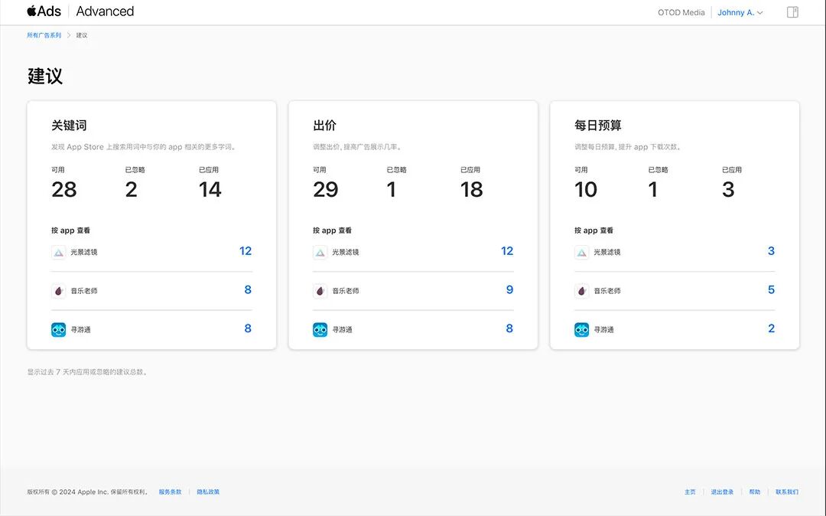
Task: Click 音乐老师 app icon in 关键词 card
Action: (x=58, y=291)
